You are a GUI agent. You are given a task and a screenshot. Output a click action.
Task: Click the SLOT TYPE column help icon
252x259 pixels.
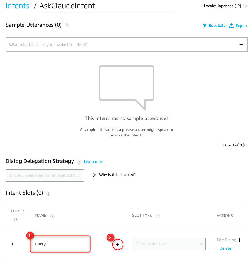point(158,216)
